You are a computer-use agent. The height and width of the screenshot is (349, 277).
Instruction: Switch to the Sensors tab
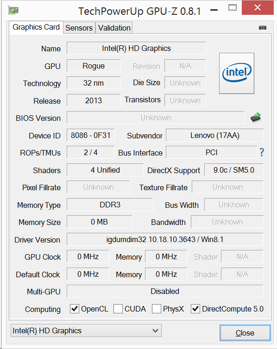click(79, 28)
